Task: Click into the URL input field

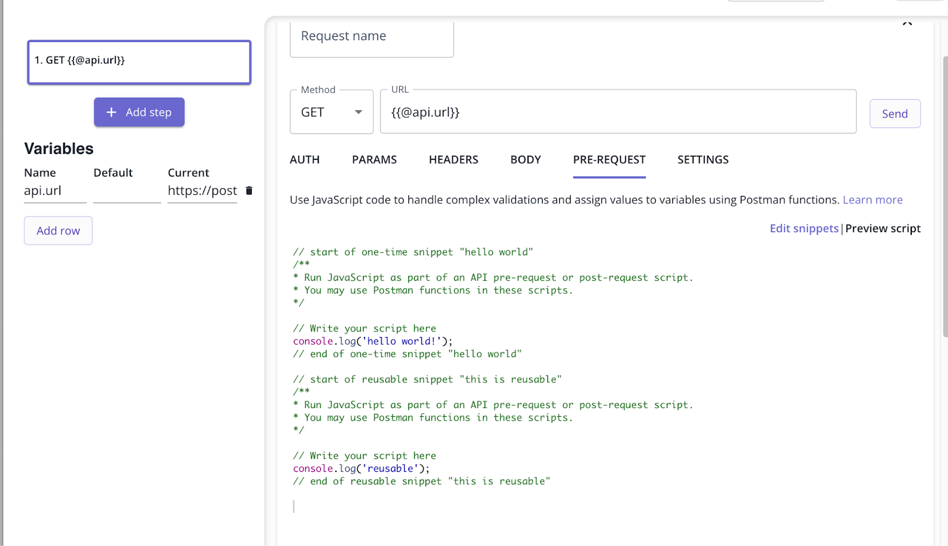Action: pos(617,113)
